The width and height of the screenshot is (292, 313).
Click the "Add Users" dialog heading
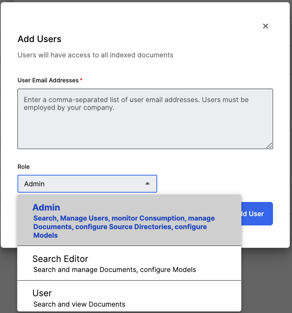[x=39, y=39]
